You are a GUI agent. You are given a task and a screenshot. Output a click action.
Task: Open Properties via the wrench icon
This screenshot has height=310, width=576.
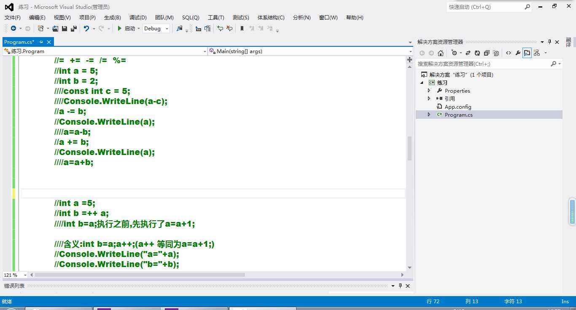coord(518,53)
